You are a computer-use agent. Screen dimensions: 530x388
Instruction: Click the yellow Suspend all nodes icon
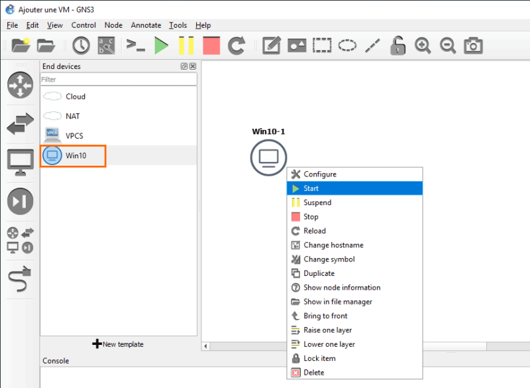(186, 46)
